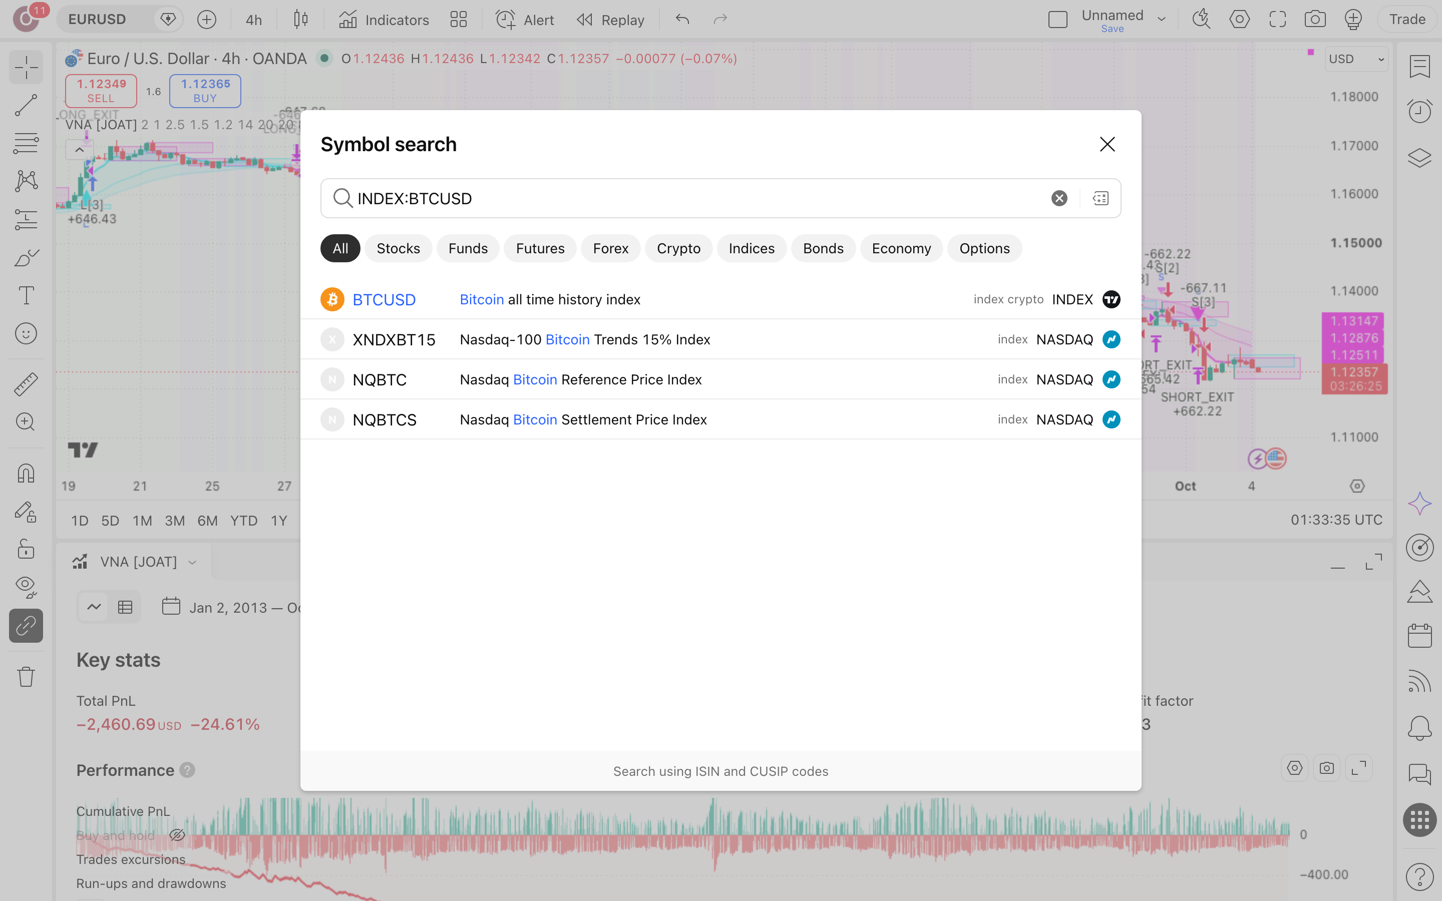The image size is (1442, 901).
Task: Open the emoji icons tool
Action: tap(26, 334)
